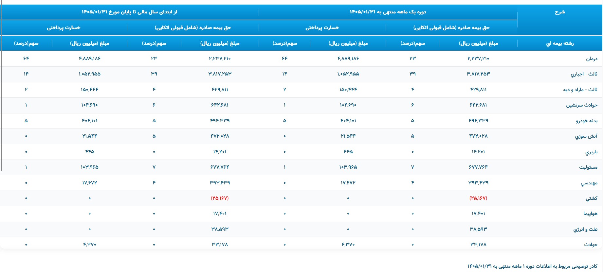
Task: Select the مسئولیت row label
Action: [x=588, y=167]
